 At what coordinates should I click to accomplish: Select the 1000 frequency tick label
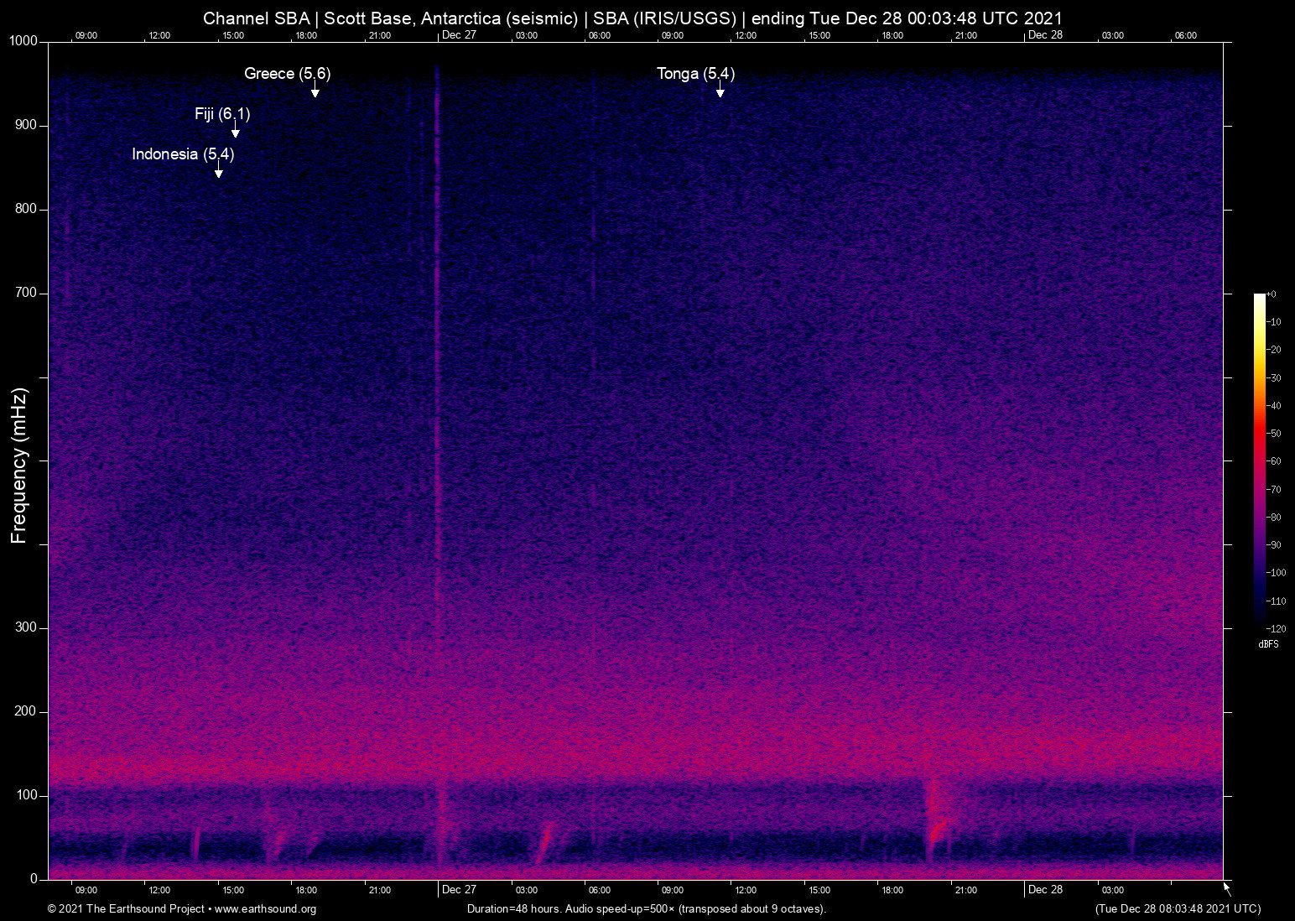(x=25, y=40)
